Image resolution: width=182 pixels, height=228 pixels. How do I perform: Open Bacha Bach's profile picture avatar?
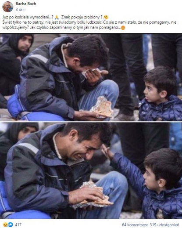(x=7, y=7)
